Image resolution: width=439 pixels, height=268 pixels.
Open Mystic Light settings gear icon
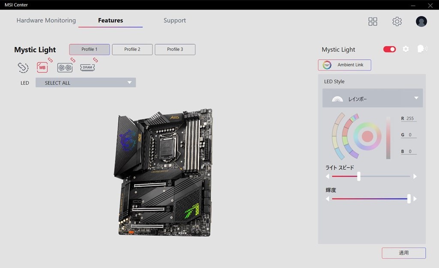point(406,49)
